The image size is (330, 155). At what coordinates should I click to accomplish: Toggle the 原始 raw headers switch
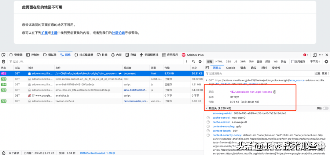point(325,108)
